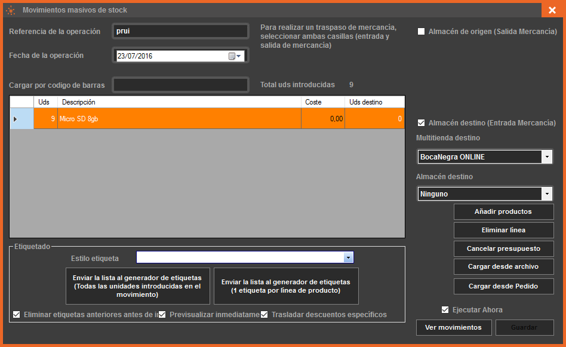Click the app logo icon in title bar

[10, 10]
